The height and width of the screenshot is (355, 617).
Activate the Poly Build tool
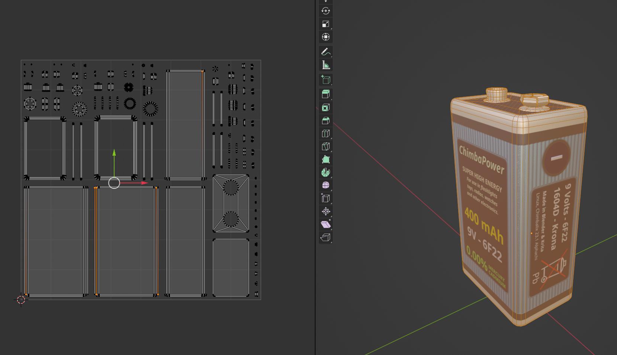[325, 159]
